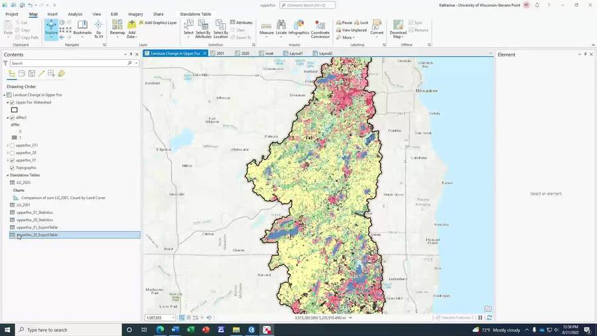Open Coordinate Conversion

tap(320, 29)
